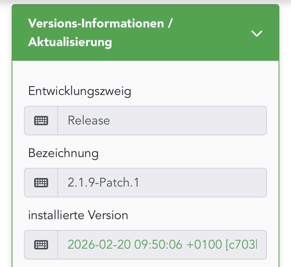The image size is (291, 267).
Task: Click the Entwicklungszweig label
Action: pyautogui.click(x=80, y=91)
